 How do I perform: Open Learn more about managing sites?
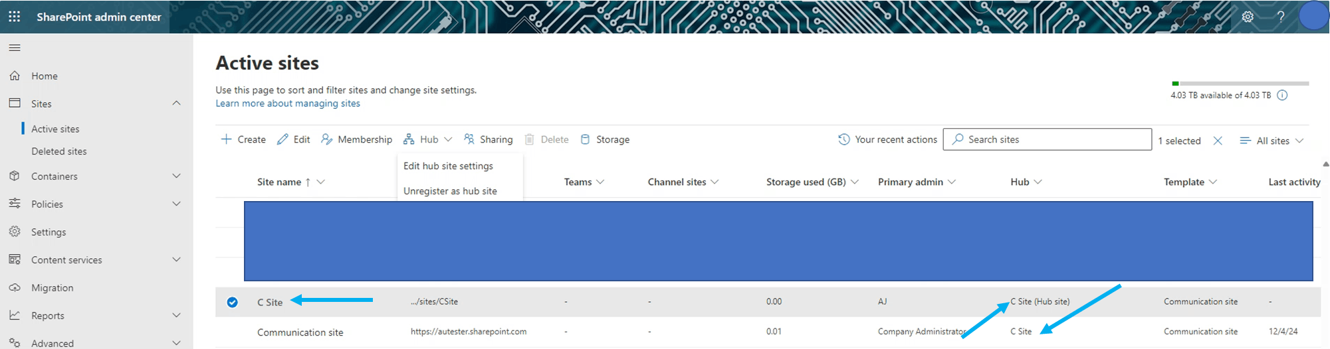point(288,104)
